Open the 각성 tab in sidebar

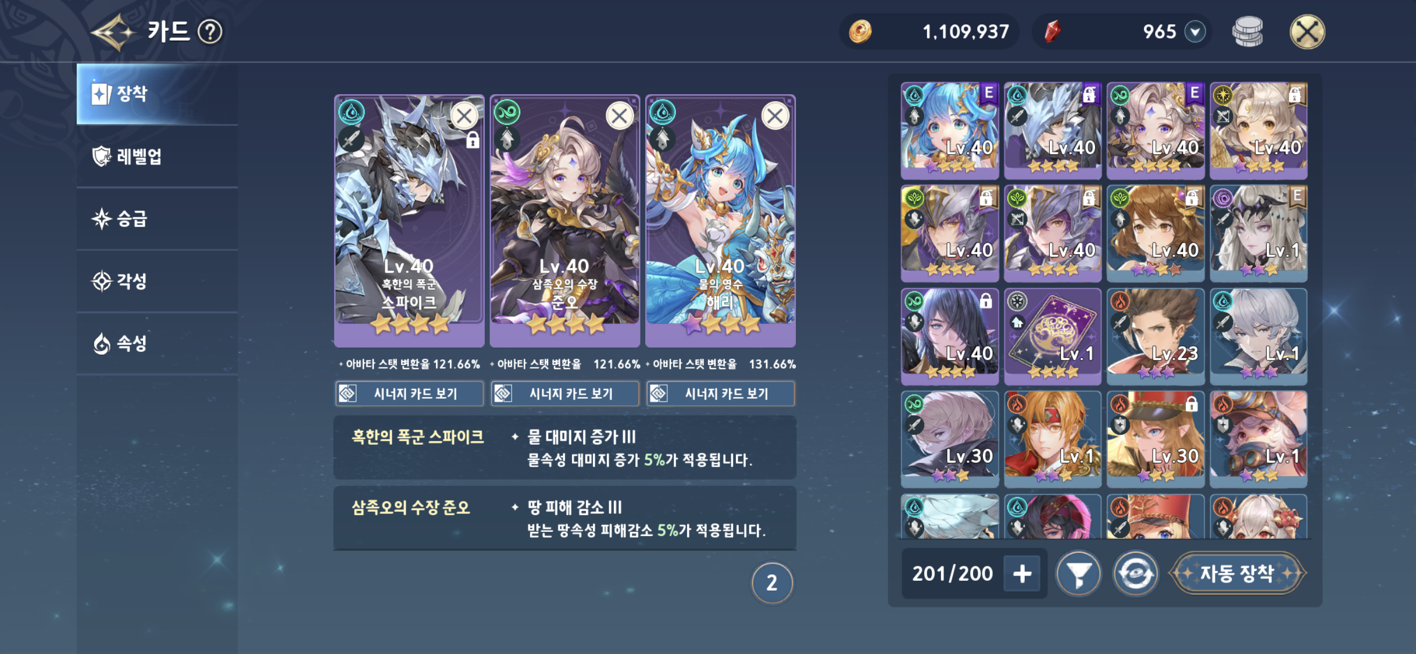157,281
